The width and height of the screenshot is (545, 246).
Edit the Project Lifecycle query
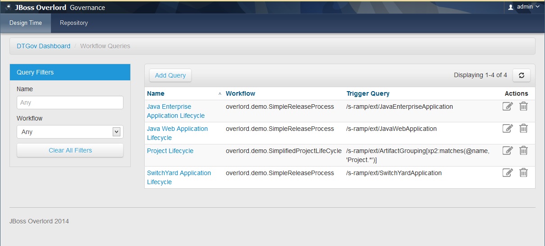coord(508,151)
